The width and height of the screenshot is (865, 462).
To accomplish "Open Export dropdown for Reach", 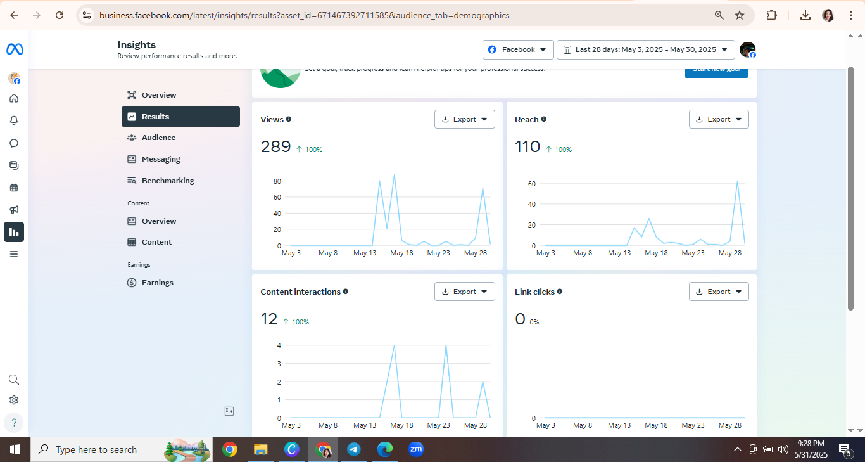I will [x=719, y=119].
